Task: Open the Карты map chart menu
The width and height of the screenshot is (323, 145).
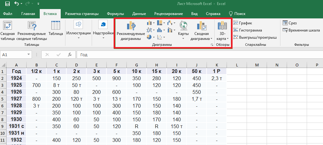Action: pos(183,30)
